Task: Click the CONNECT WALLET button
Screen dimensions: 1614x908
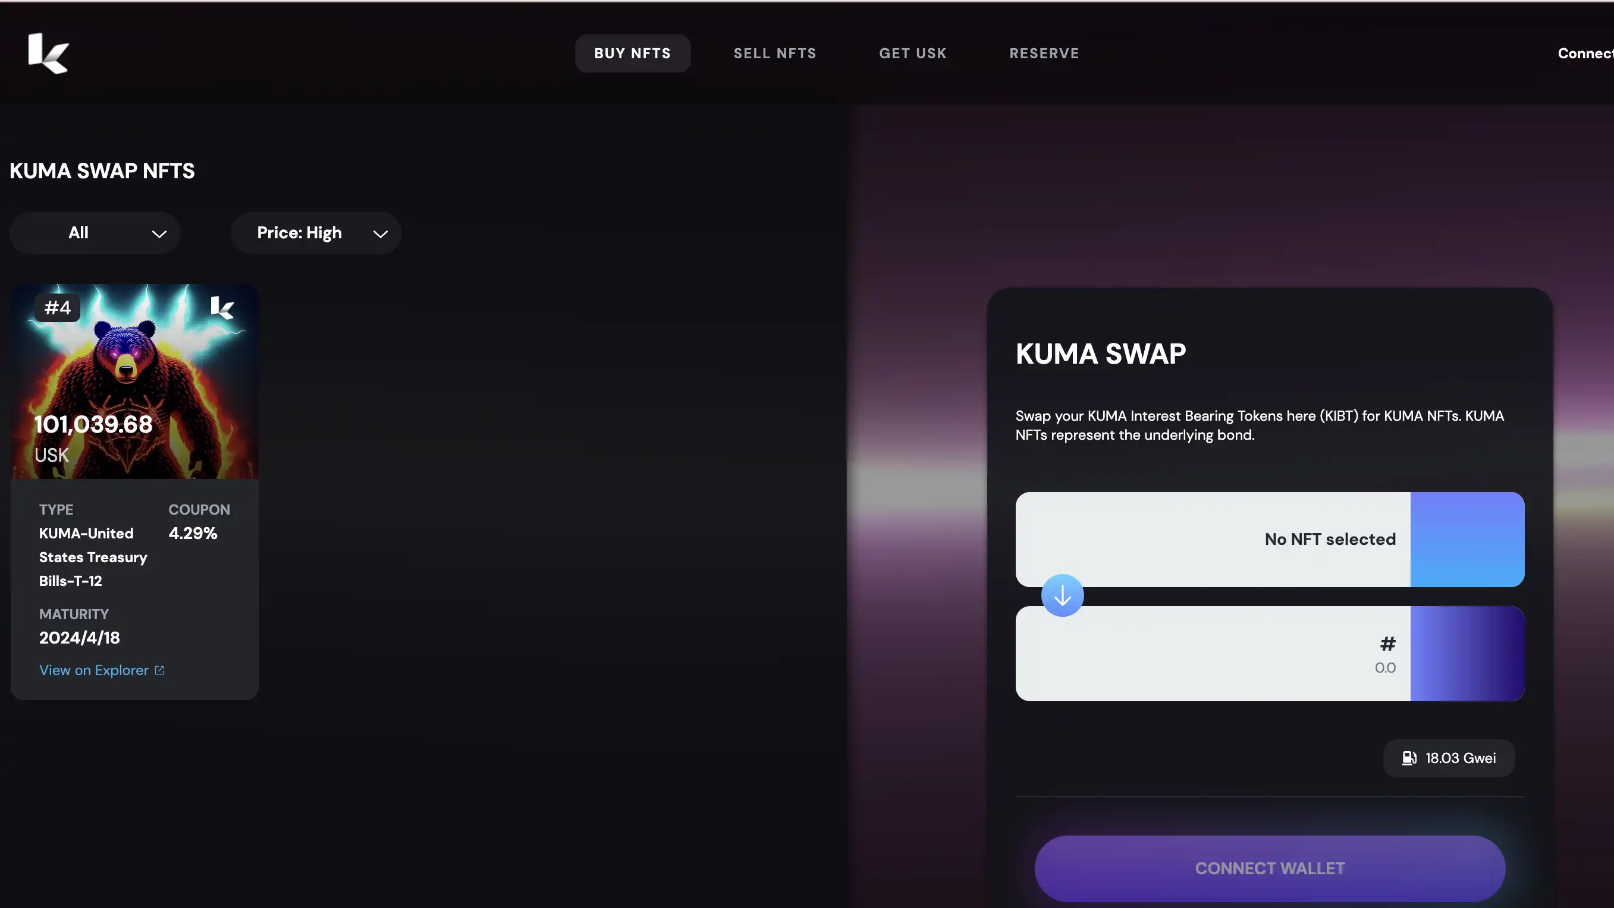Action: pos(1270,868)
